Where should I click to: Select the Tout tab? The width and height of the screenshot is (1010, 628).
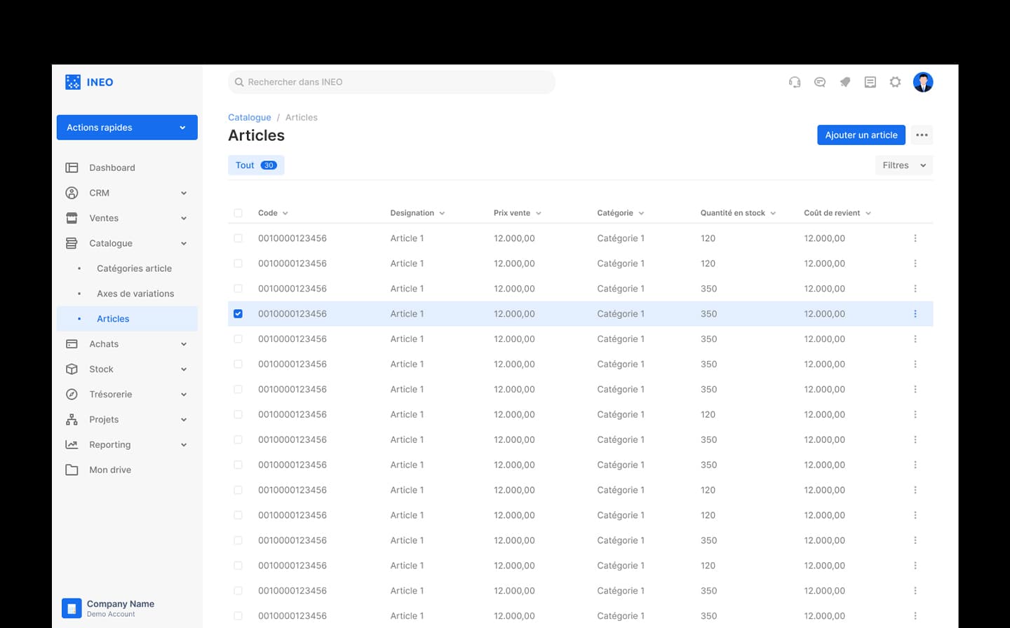[255, 165]
